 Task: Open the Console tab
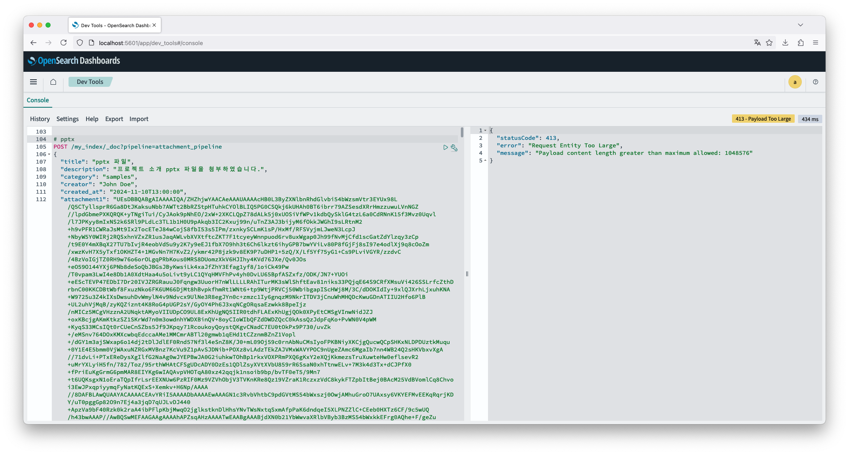pyautogui.click(x=38, y=100)
